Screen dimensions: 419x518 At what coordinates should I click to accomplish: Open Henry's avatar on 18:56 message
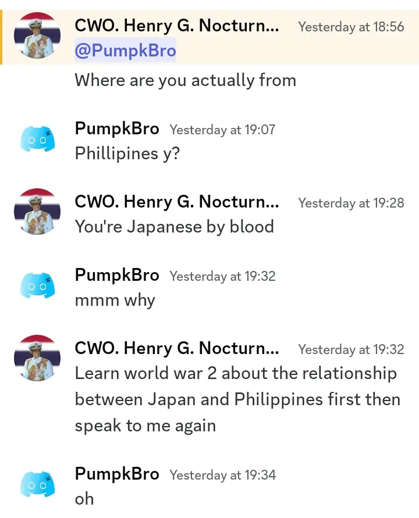(x=37, y=35)
